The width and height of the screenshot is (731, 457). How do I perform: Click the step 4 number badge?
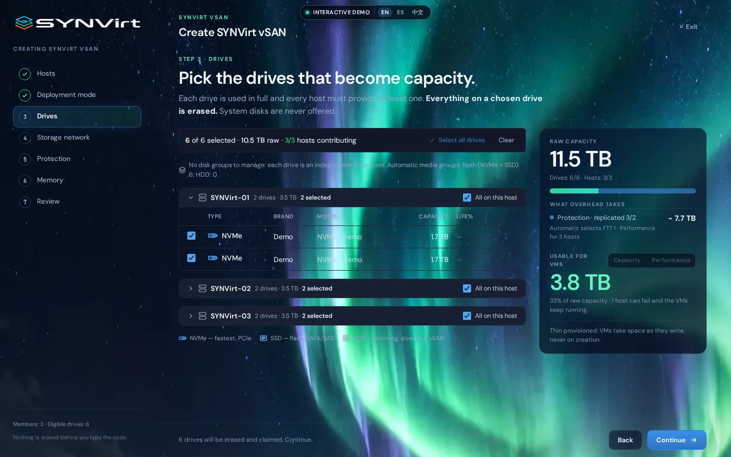click(25, 138)
